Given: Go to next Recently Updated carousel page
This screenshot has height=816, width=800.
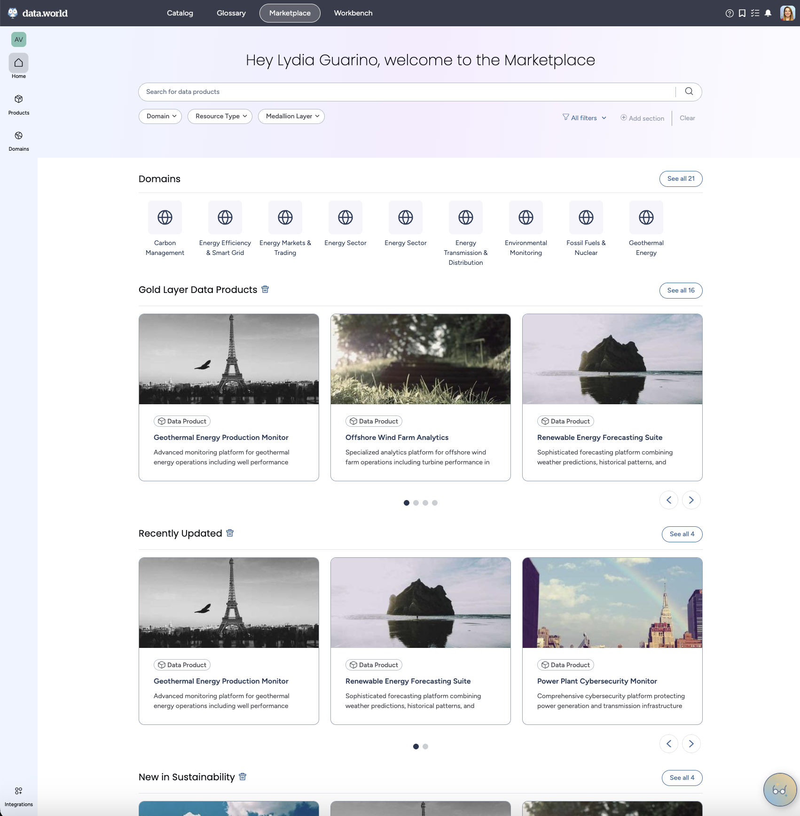Looking at the screenshot, I should [691, 744].
